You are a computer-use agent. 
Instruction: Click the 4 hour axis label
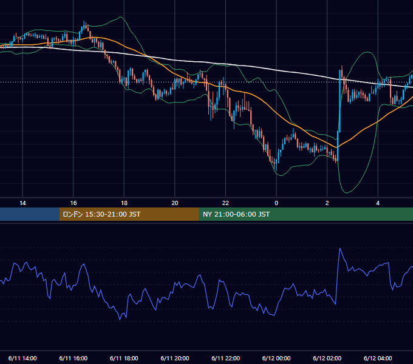[378, 203]
